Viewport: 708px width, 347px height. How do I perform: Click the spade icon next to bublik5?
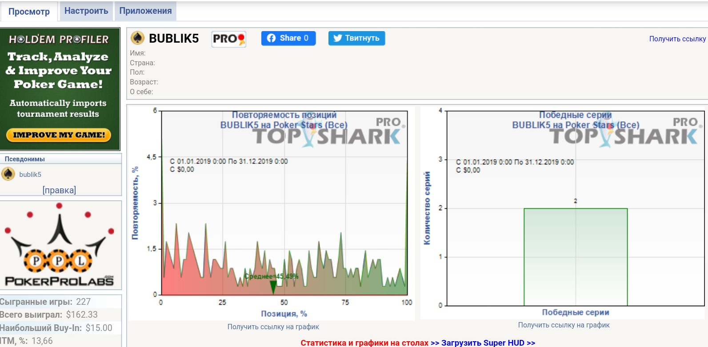pos(8,174)
